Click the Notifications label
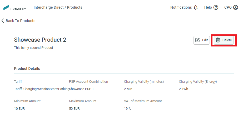Image resolution: width=243 pixels, height=126 pixels. click(181, 7)
